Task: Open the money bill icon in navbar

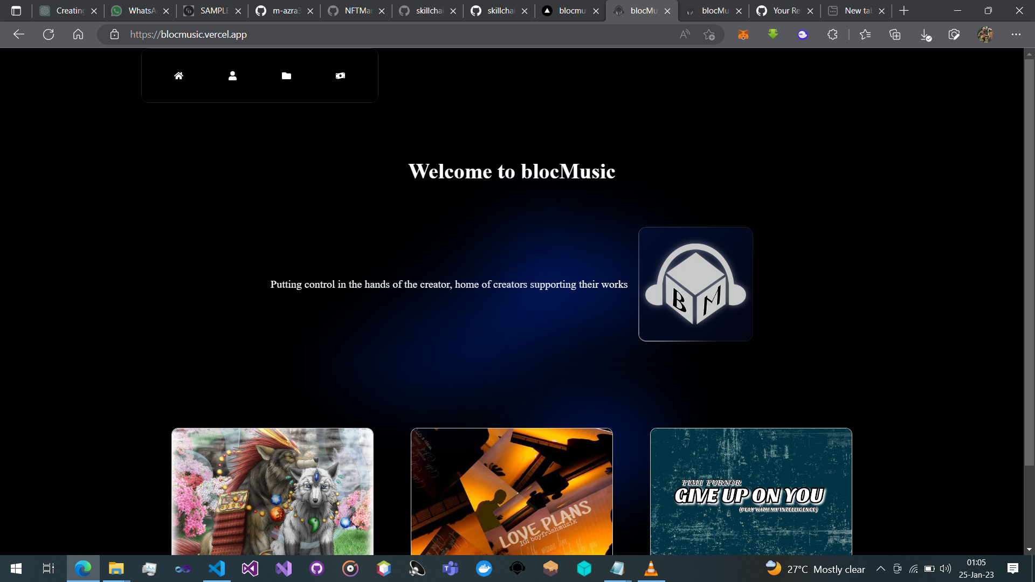Action: [x=340, y=76]
